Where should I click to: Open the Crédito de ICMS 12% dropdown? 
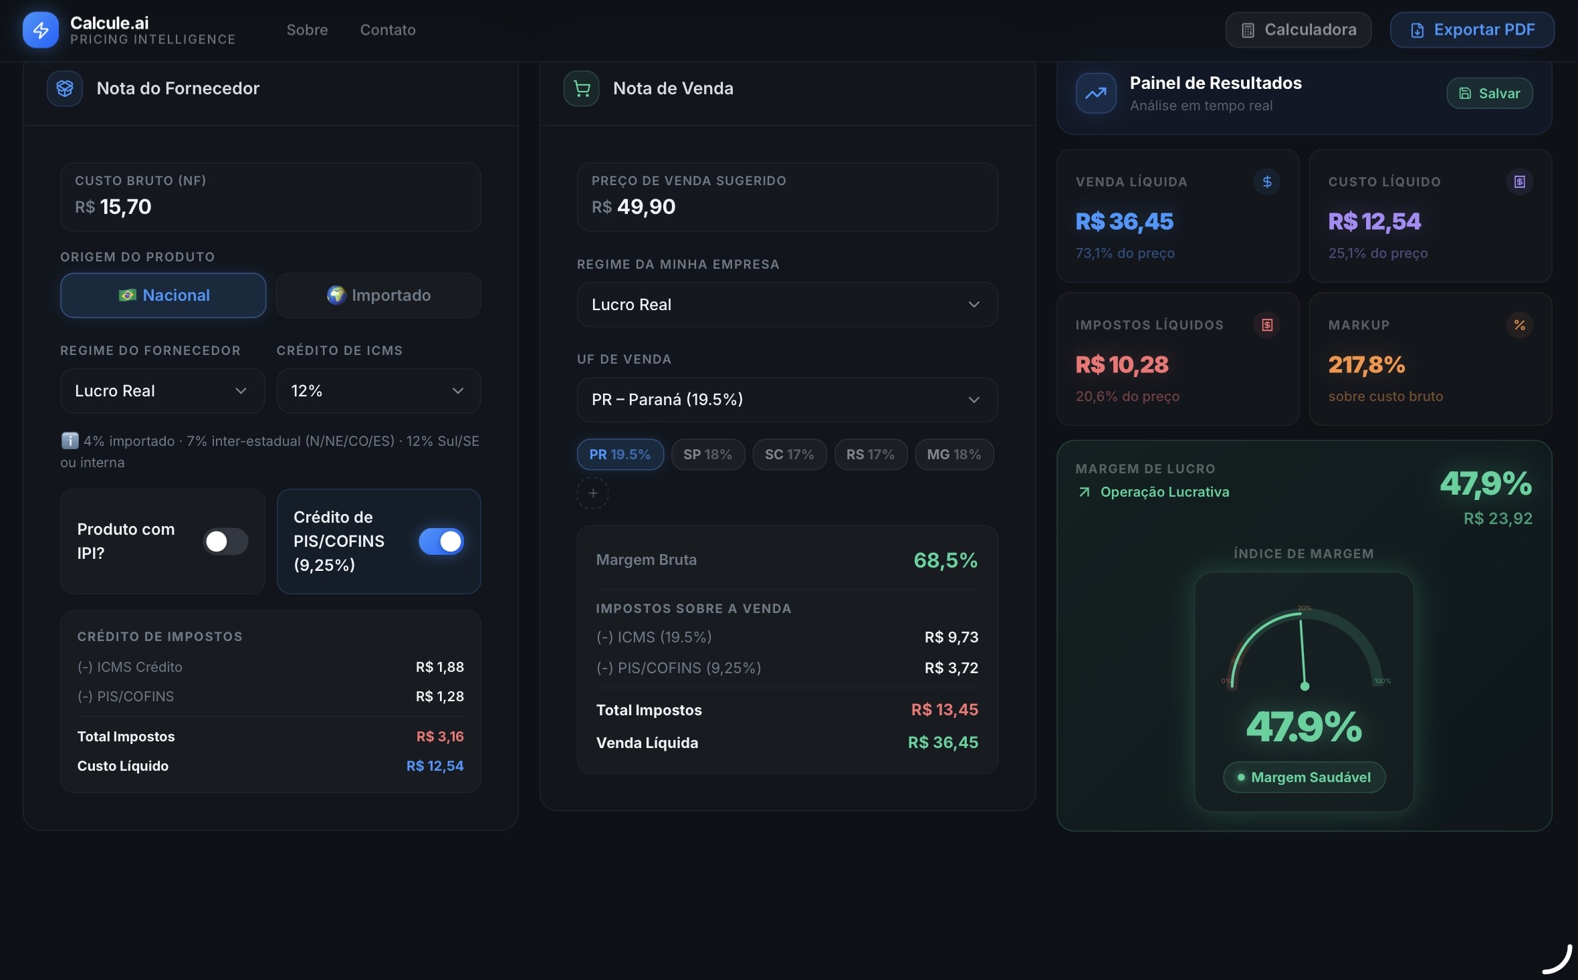378,390
